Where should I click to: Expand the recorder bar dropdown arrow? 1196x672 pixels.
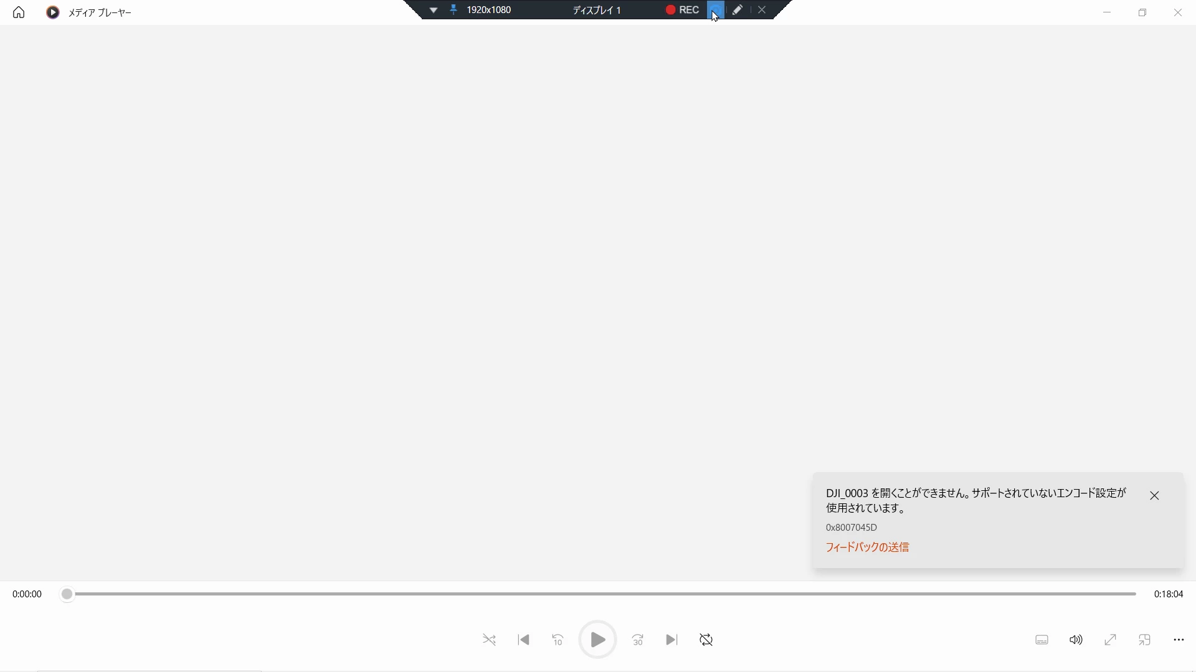(x=434, y=10)
